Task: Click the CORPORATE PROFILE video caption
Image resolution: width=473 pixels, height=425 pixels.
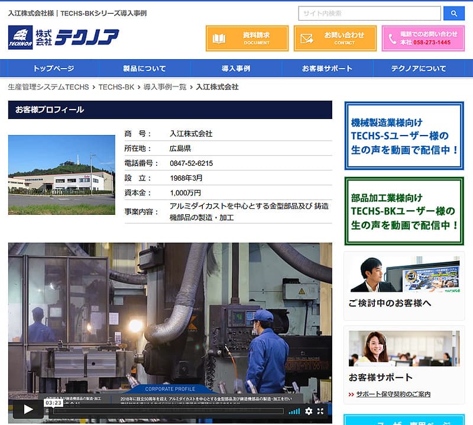Action: tap(170, 389)
